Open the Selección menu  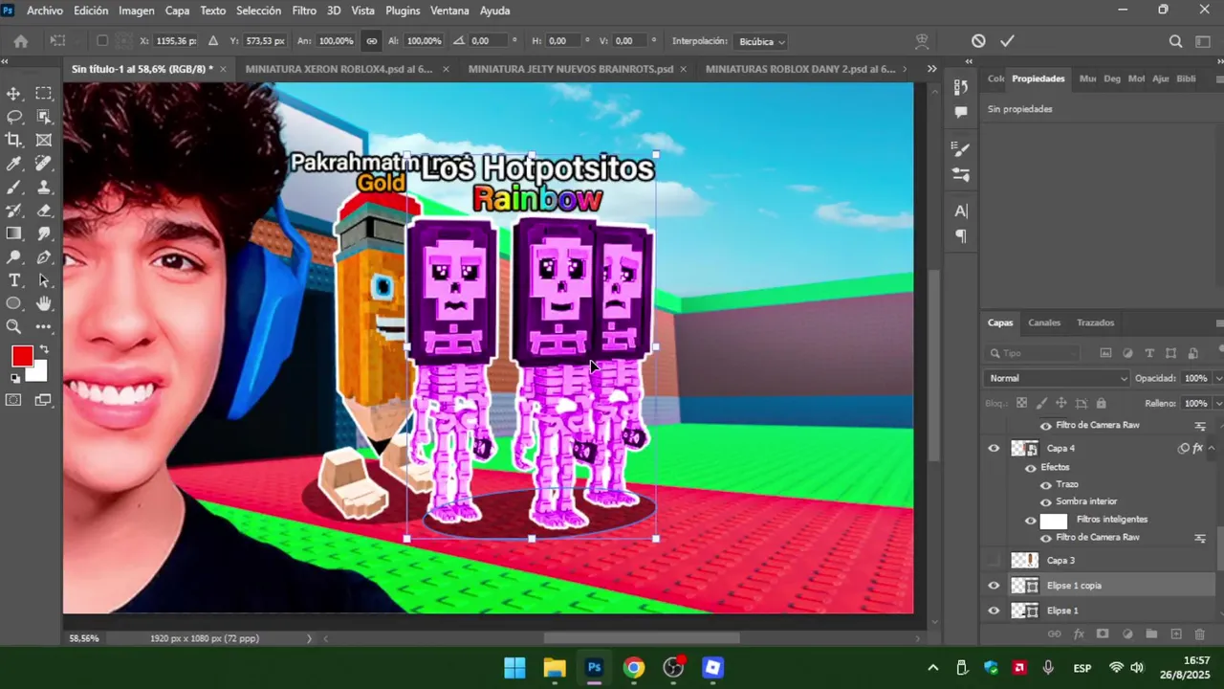[258, 11]
